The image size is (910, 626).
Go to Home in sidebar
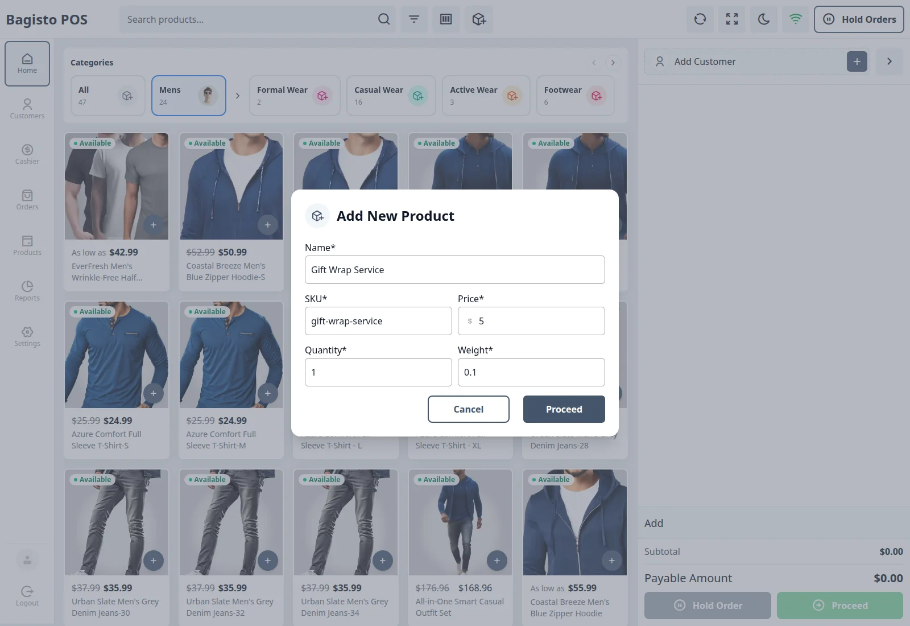(x=27, y=64)
